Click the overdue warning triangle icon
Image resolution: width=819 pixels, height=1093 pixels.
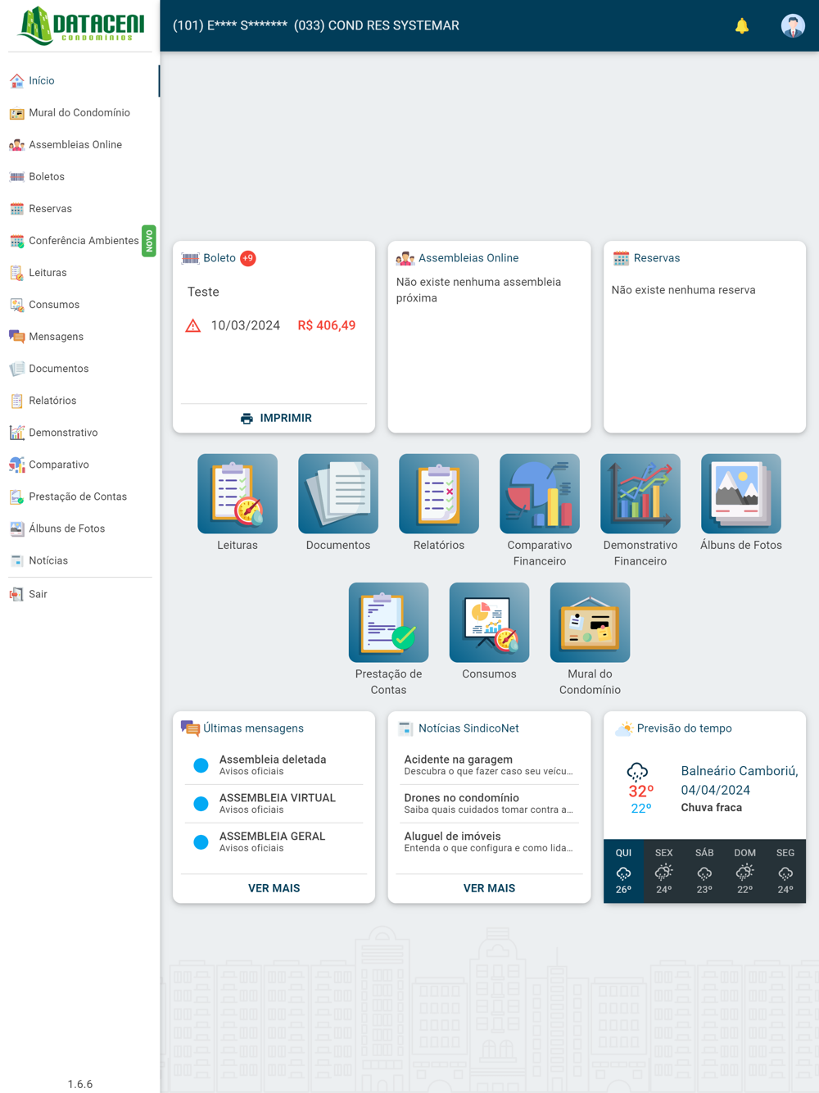pos(193,326)
